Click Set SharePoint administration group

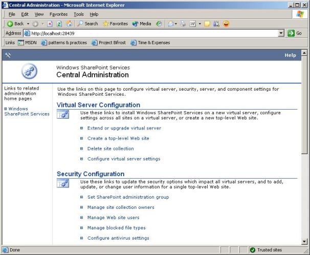click(x=128, y=197)
